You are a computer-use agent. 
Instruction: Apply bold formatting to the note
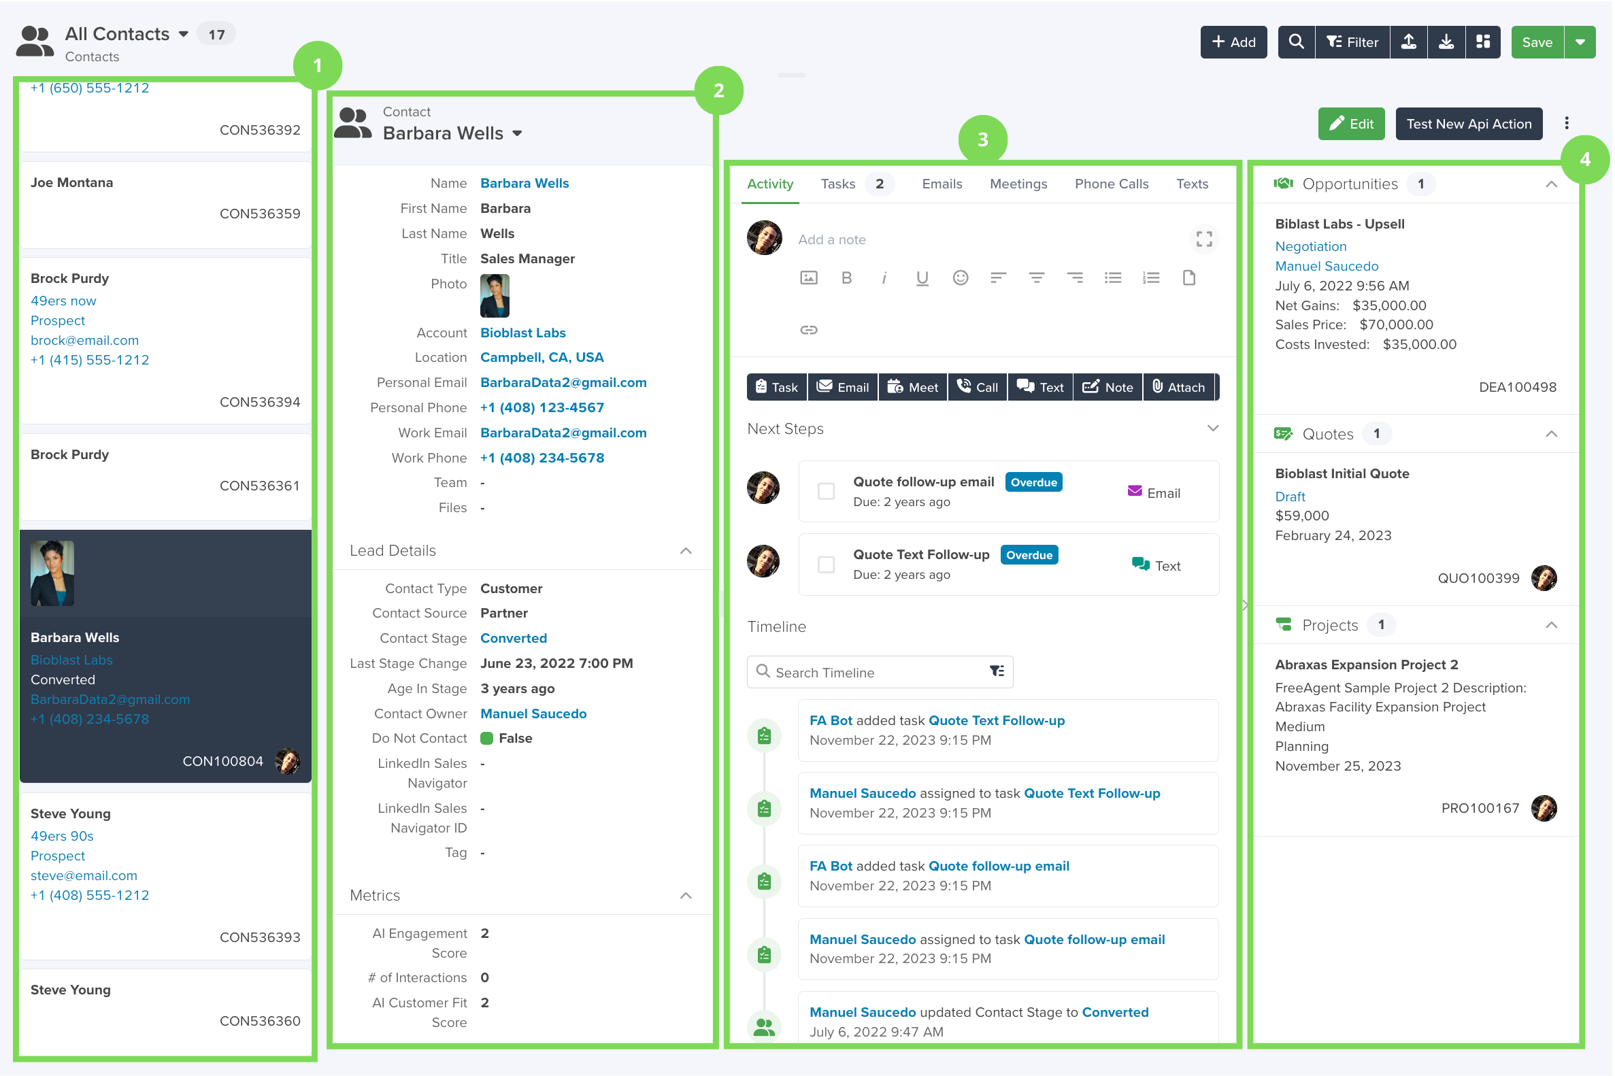coord(846,278)
